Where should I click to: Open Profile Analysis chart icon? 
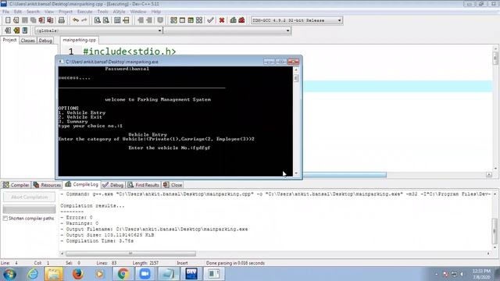click(233, 20)
